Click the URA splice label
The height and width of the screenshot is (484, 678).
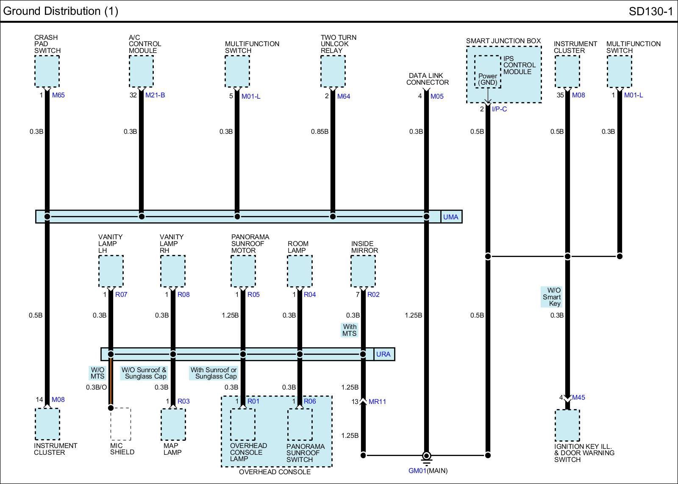tap(383, 354)
